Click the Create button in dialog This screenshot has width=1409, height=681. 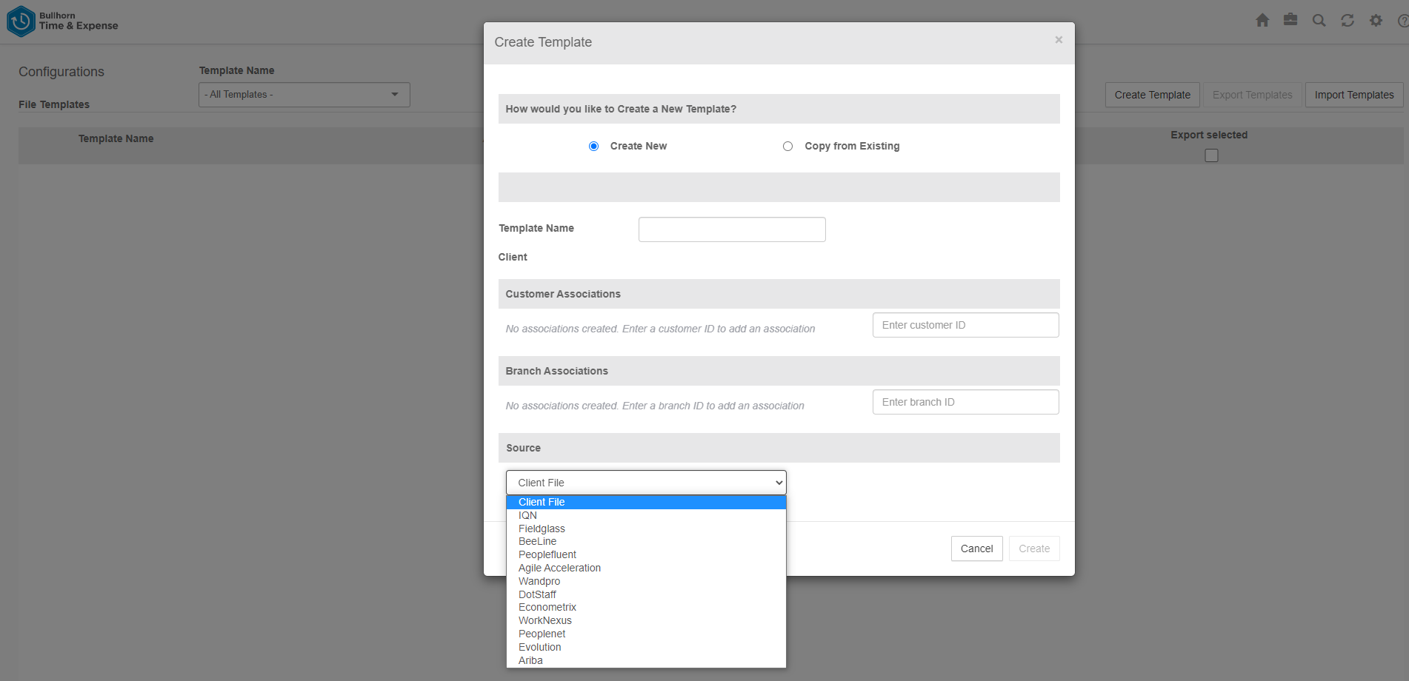coord(1034,549)
